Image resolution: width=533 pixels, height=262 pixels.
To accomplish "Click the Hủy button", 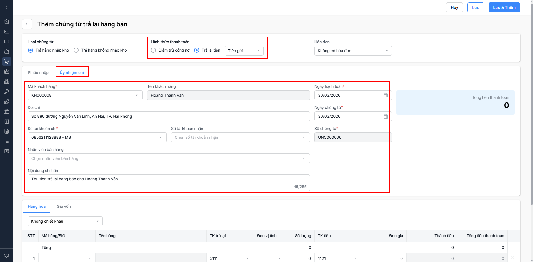I will [454, 7].
